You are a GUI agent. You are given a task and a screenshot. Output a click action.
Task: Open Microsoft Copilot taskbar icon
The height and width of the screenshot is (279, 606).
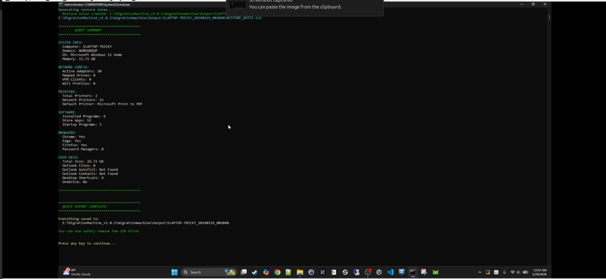[x=266, y=272]
